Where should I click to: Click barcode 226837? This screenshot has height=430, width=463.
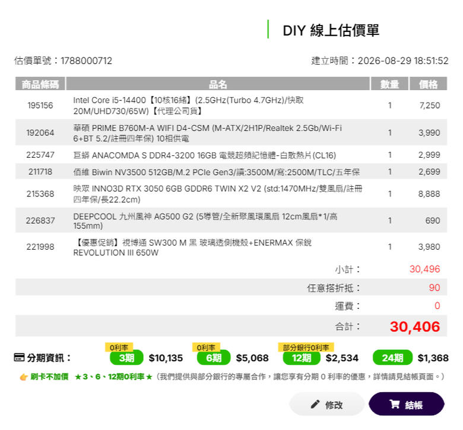40,221
